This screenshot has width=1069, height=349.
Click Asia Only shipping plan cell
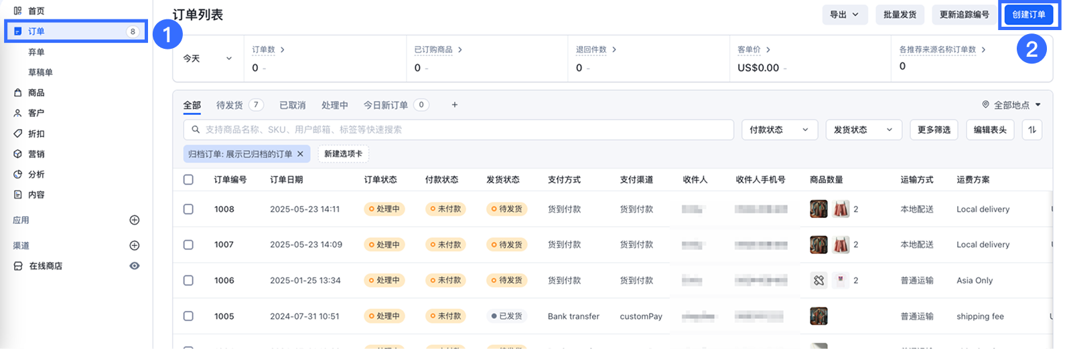[x=975, y=281]
